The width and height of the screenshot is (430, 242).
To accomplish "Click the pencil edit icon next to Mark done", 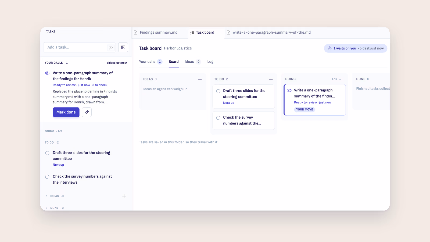I will (x=87, y=112).
